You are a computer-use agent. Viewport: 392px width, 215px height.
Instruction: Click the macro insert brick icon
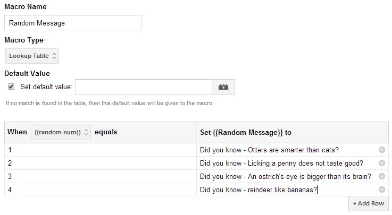(223, 87)
